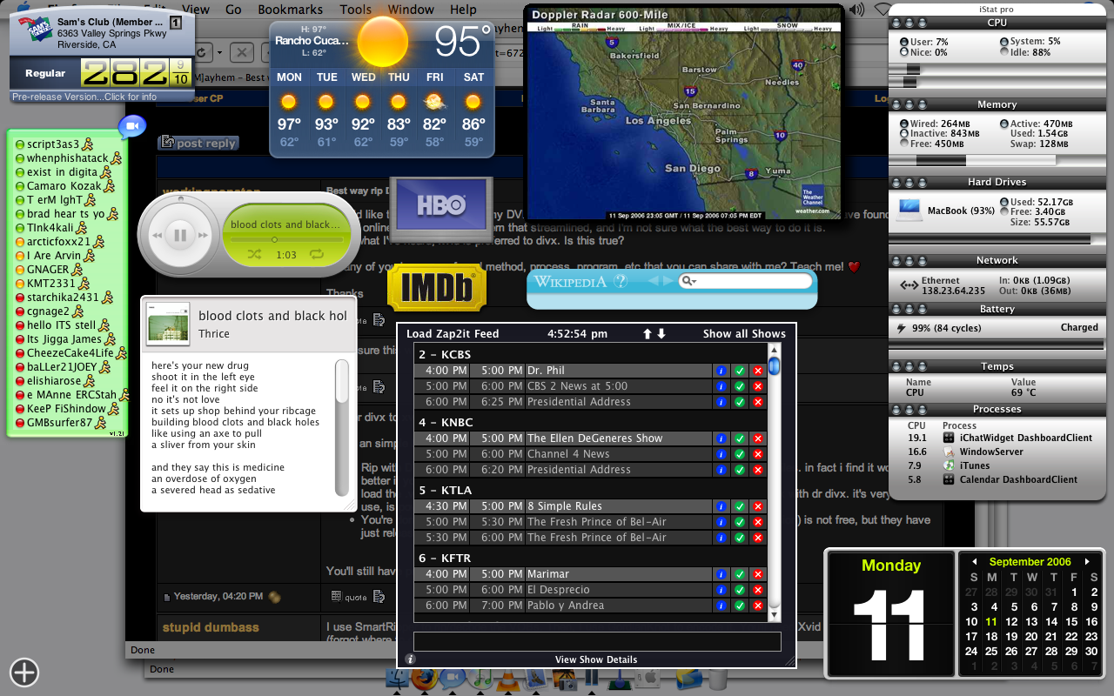Click FRI forecast in weather widget
The height and width of the screenshot is (696, 1114).
434,110
